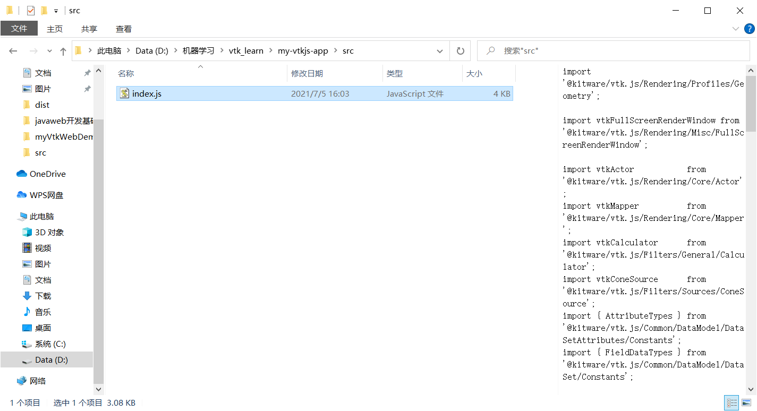Refresh the folder with the address bar refresh icon
Viewport: 757px width, 411px height.
(460, 50)
